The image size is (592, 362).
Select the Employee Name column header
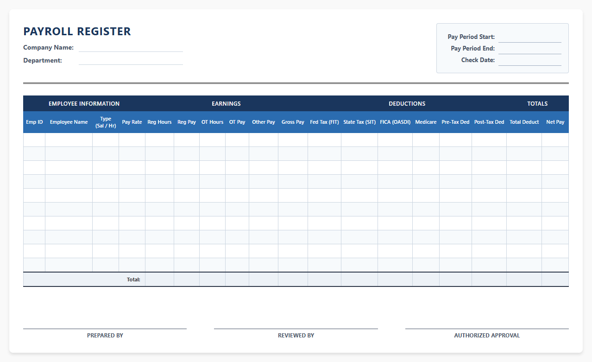coord(69,122)
